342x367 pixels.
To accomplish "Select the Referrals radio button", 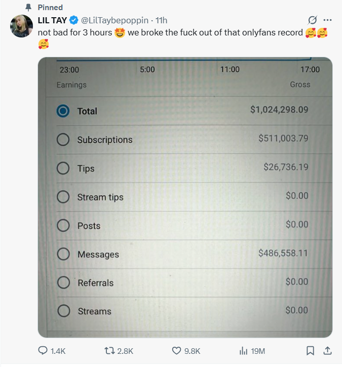I will click(63, 282).
